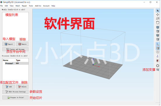The image size is (161, 106).
Task: Open the Add-Ins menu
Action: [x=38, y=6]
